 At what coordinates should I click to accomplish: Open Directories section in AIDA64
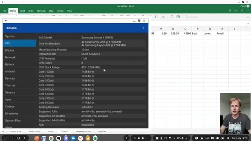click(x=19, y=114)
